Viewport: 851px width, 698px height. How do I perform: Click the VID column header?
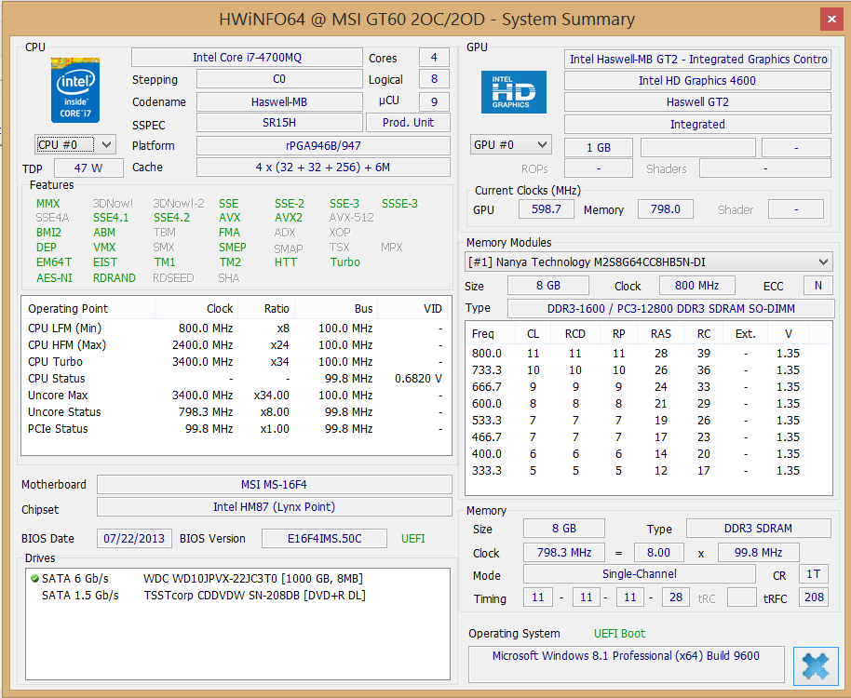414,309
